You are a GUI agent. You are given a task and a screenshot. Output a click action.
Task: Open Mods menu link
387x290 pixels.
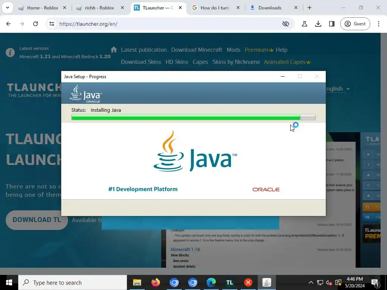(x=234, y=50)
